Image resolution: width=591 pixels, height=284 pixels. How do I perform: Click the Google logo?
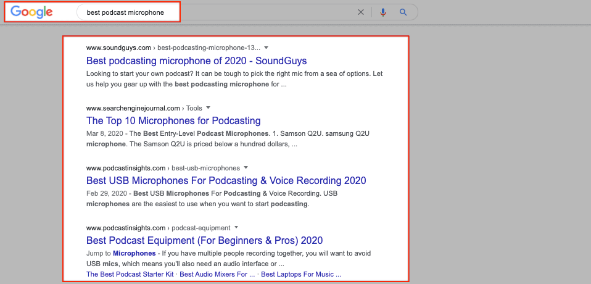click(31, 12)
